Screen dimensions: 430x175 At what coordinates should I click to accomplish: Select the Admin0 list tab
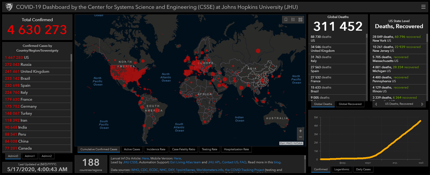(x=13, y=156)
